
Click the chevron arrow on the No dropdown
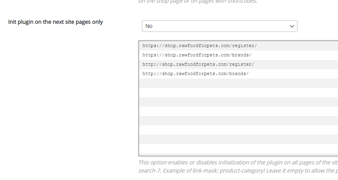[292, 26]
